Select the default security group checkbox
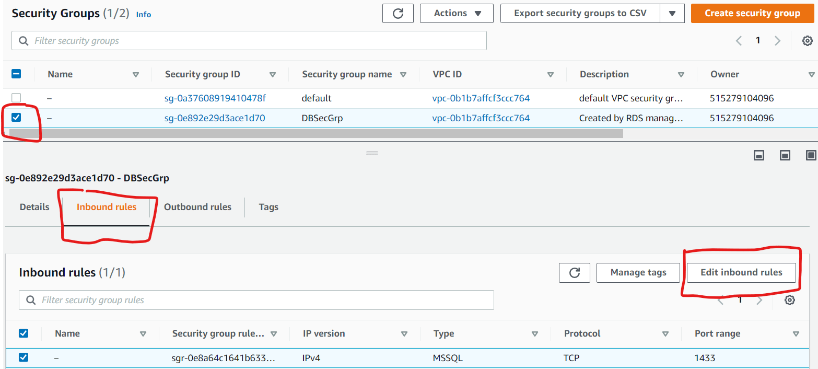The image size is (818, 369). pyautogui.click(x=17, y=98)
